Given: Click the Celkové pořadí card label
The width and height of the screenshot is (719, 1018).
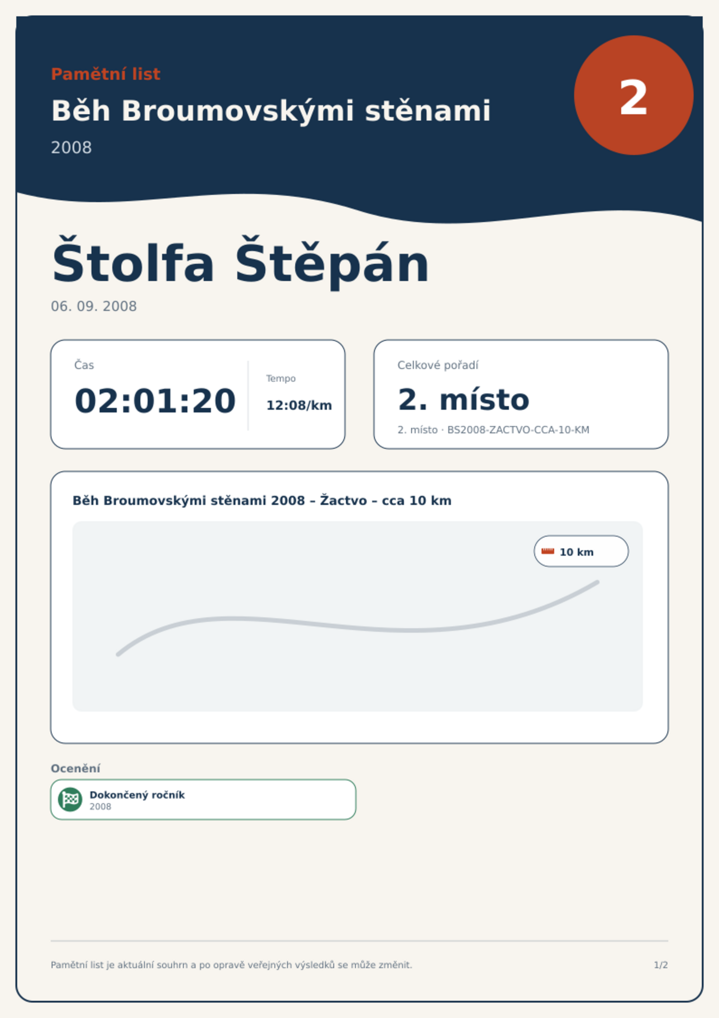Looking at the screenshot, I should pyautogui.click(x=438, y=365).
